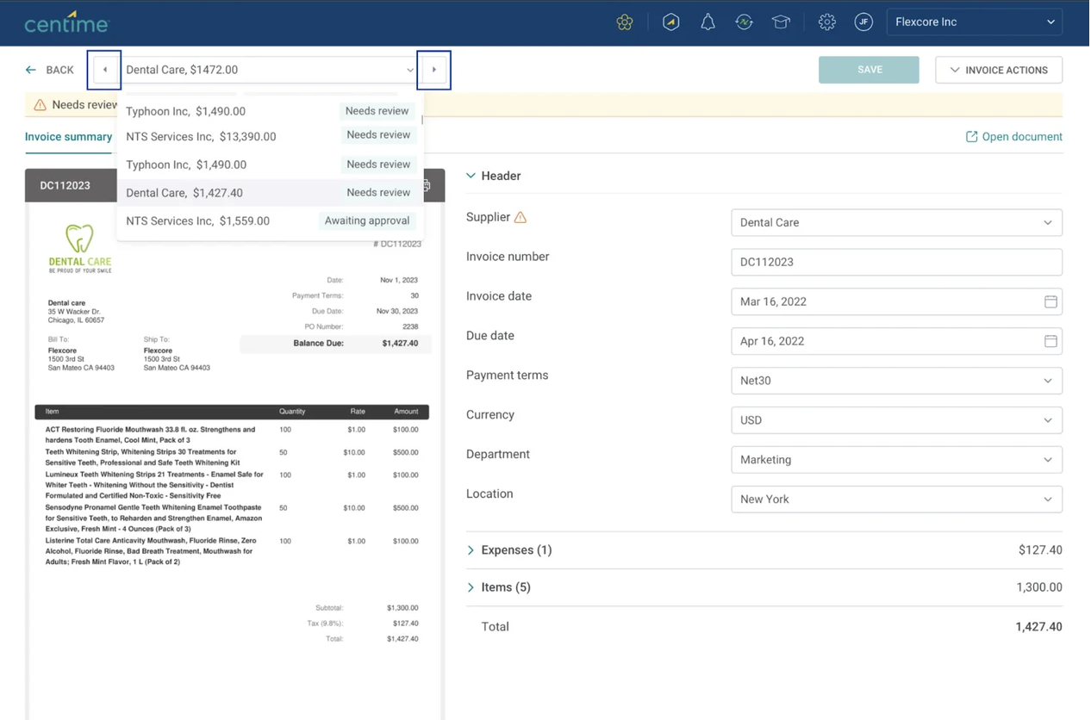Click the DC112023 document title bar label
The width and height of the screenshot is (1091, 720).
pyautogui.click(x=65, y=185)
